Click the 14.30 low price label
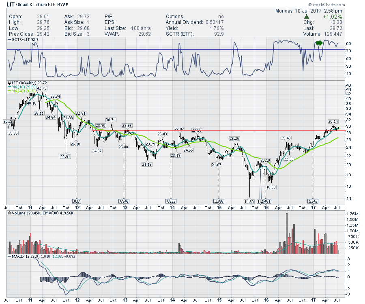Screen dimensions: 365x304 click(249, 201)
